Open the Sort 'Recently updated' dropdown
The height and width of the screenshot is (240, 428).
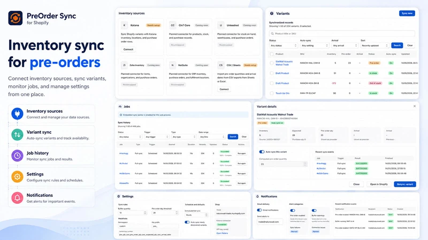[374, 45]
